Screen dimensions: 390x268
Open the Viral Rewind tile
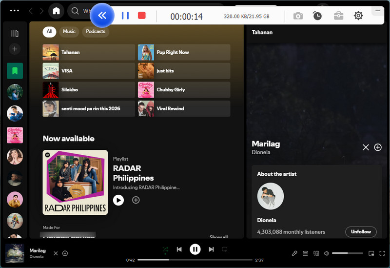pos(184,108)
